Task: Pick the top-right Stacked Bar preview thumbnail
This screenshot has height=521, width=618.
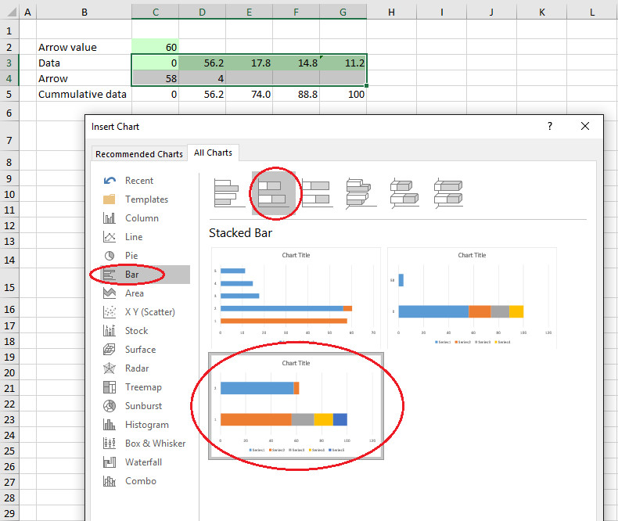Action: pos(472,298)
